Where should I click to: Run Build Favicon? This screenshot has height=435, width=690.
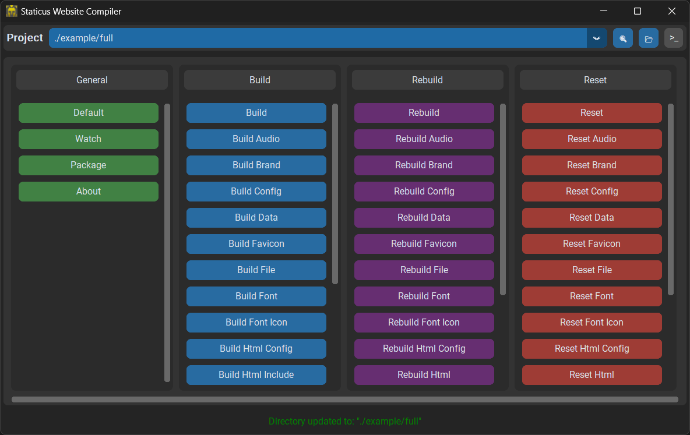click(x=256, y=243)
